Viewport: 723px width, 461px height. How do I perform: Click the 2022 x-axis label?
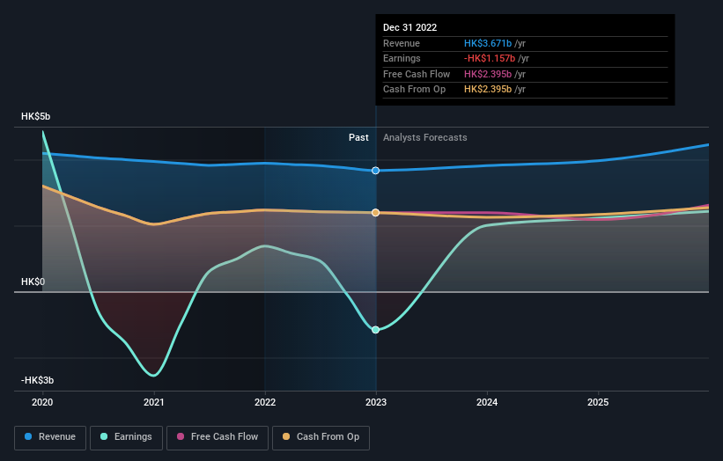[x=265, y=403]
